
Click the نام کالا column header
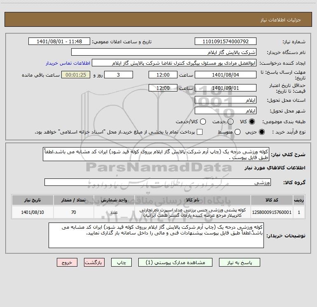coord(193,200)
